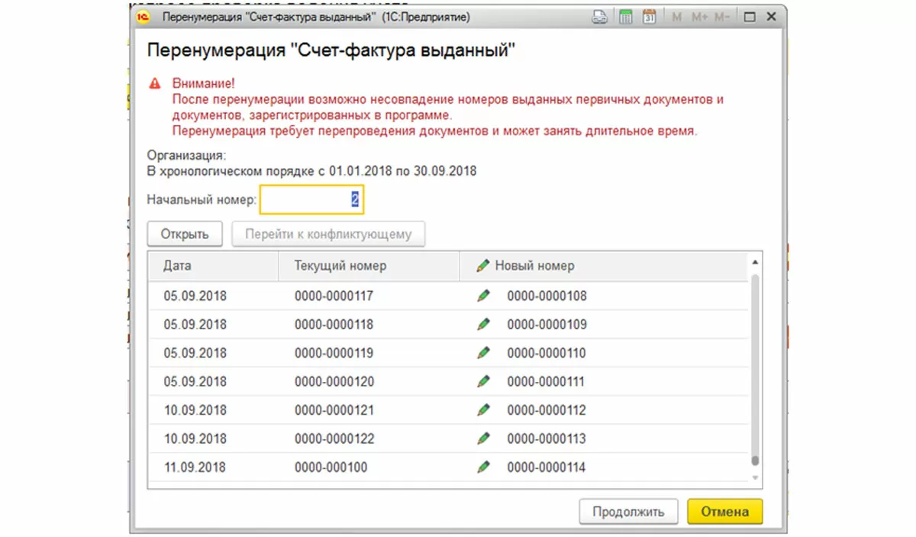Select new number 0000-0000112
The image size is (916, 537).
point(547,410)
